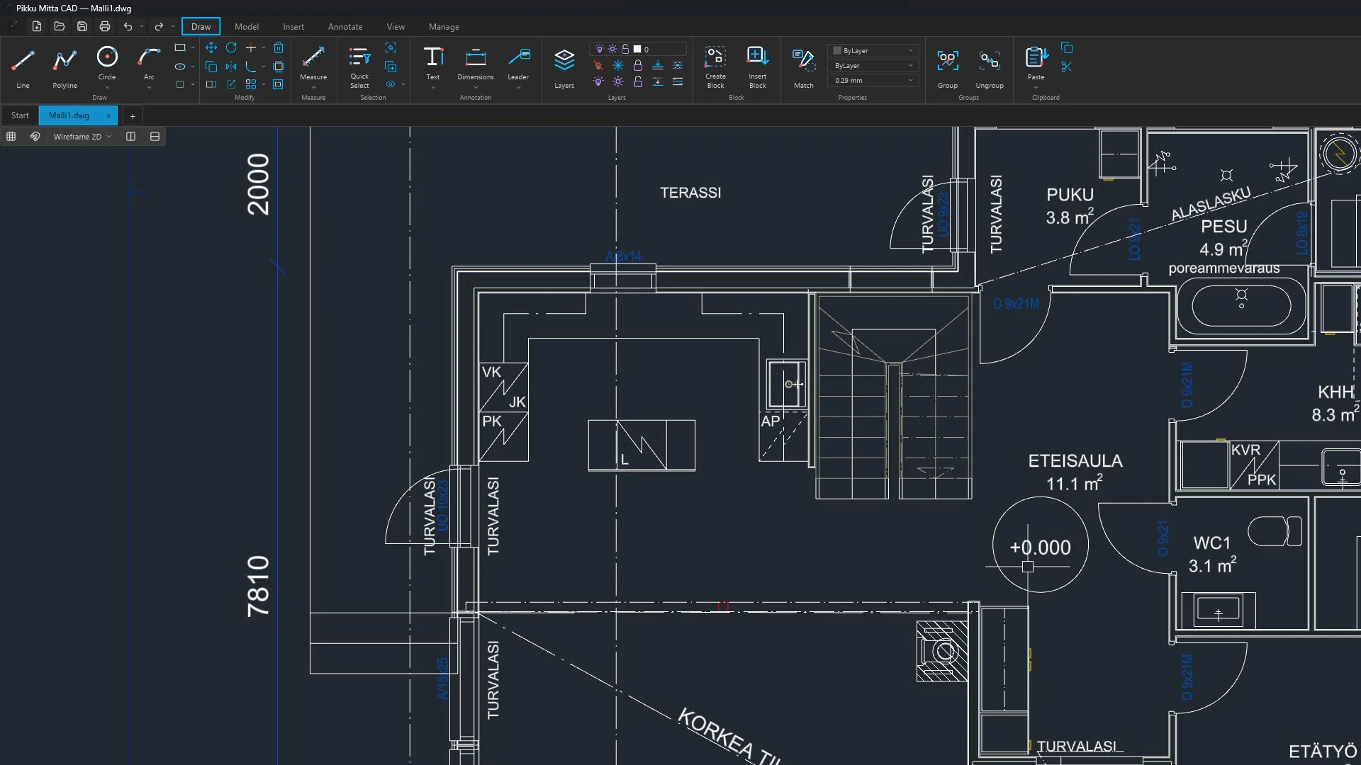The height and width of the screenshot is (765, 1361).
Task: Open 0.29 mm lineweight dropdown
Action: click(873, 80)
